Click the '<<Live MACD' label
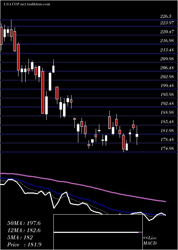Image resolution: width=178 pixels, height=250 pixels. click(x=150, y=241)
